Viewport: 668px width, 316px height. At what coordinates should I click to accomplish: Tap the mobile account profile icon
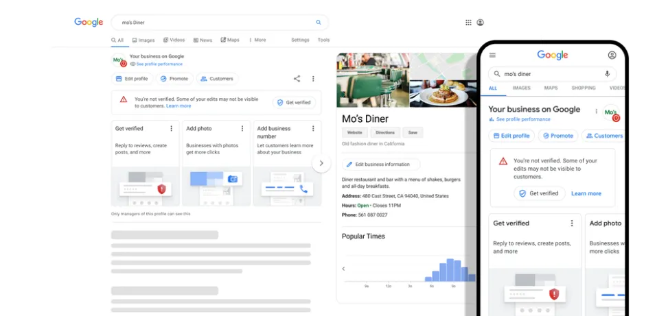[612, 55]
